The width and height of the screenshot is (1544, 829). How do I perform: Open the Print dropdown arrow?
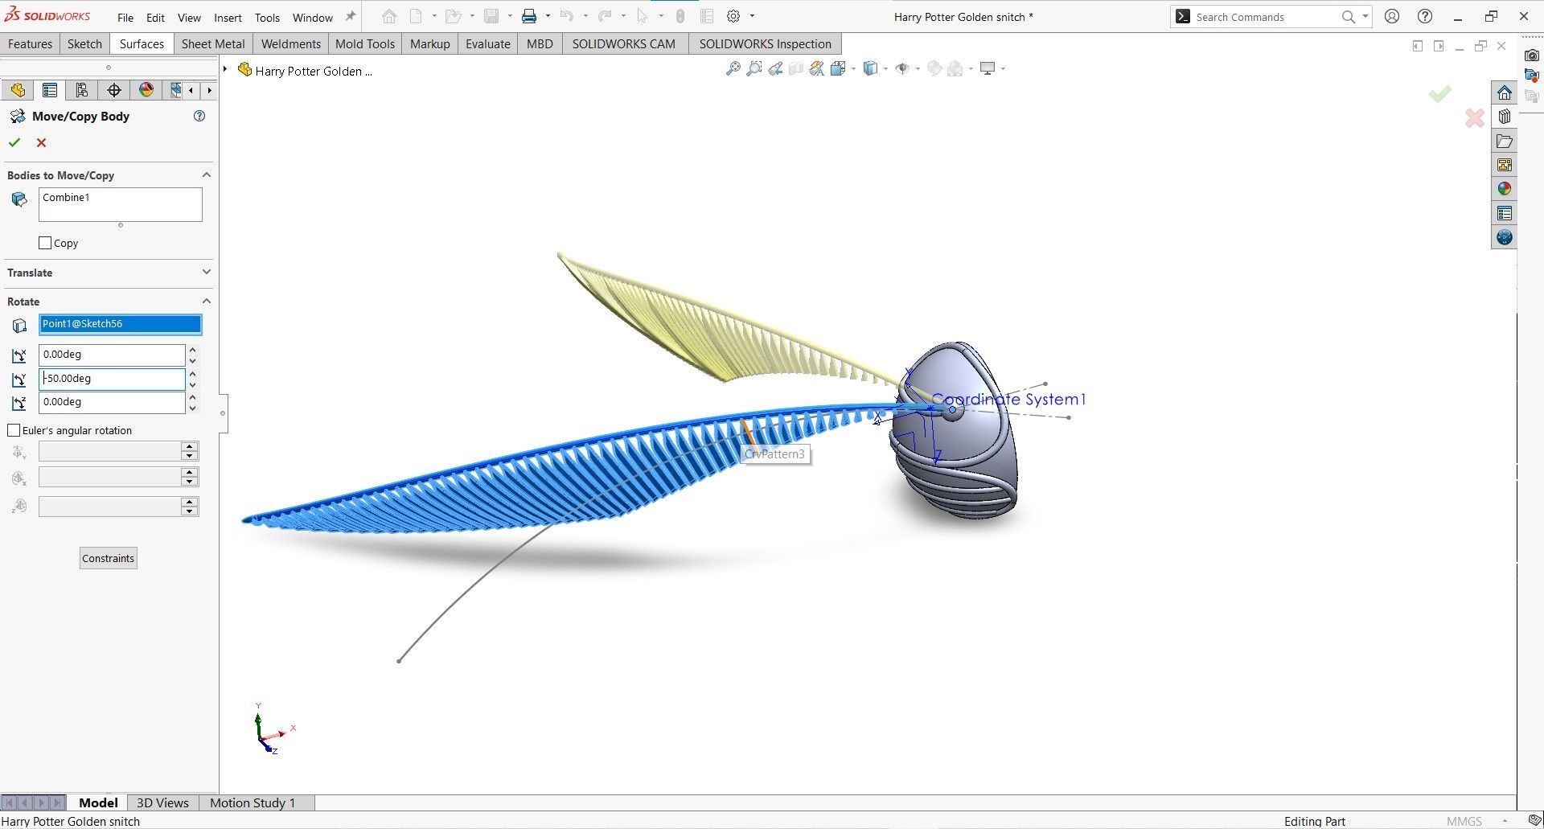[x=548, y=16]
